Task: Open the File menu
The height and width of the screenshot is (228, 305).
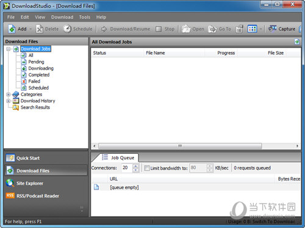Action: [x=11, y=17]
